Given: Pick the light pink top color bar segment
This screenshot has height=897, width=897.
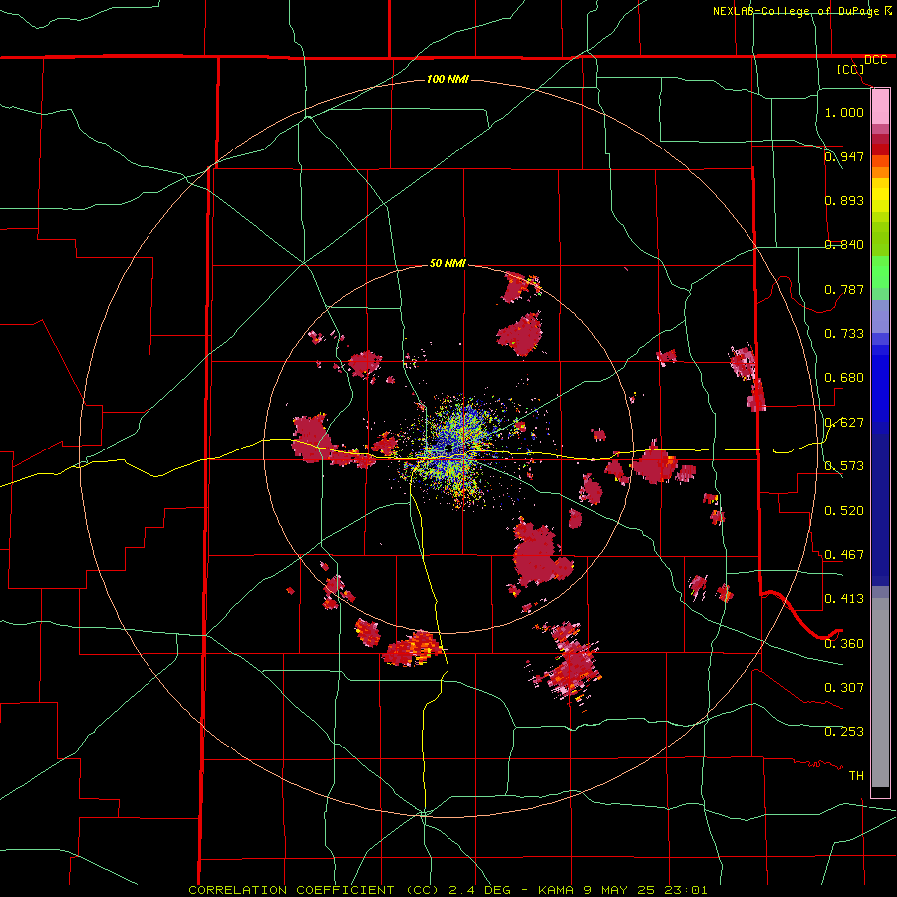Looking at the screenshot, I should point(880,107).
